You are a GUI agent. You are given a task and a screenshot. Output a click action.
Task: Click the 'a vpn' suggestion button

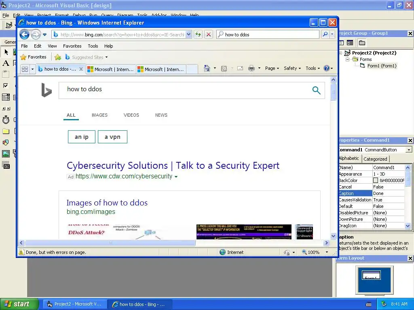[112, 137]
